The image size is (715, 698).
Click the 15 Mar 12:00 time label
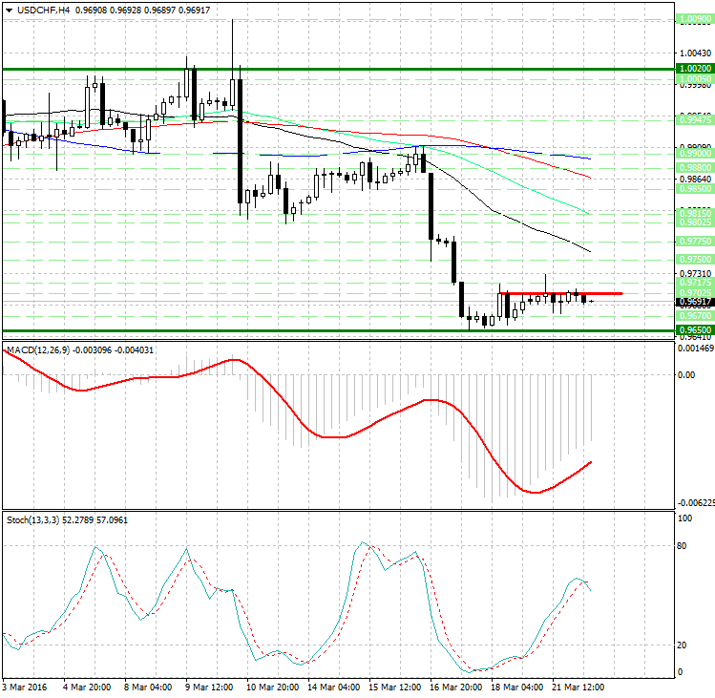click(394, 687)
